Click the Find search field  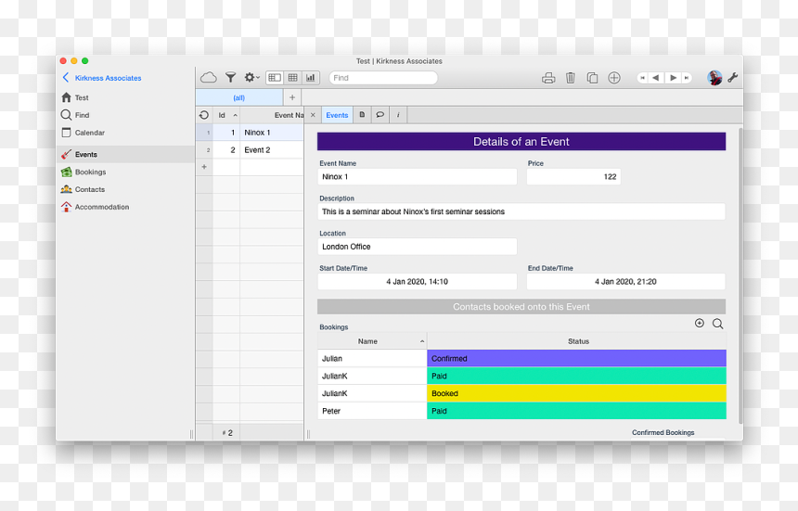pos(383,78)
